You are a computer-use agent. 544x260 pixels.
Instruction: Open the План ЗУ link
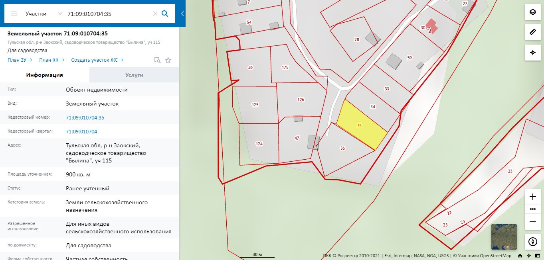tap(20, 60)
